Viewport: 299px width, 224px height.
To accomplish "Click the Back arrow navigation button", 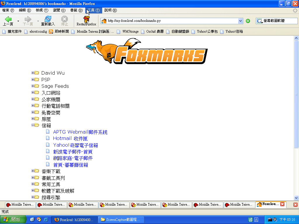I will [x=8, y=21].
